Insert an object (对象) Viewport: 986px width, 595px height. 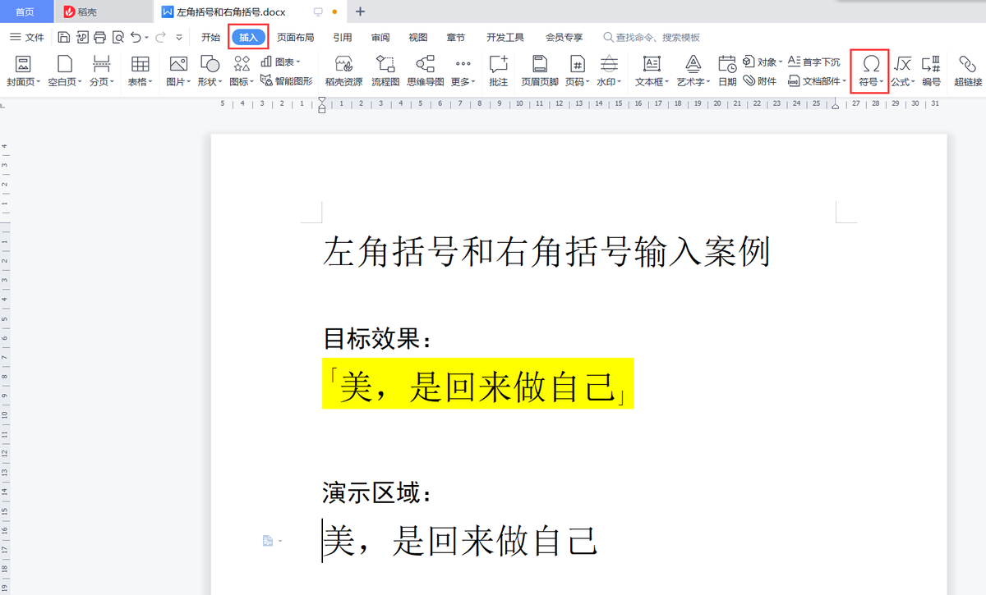click(763, 62)
